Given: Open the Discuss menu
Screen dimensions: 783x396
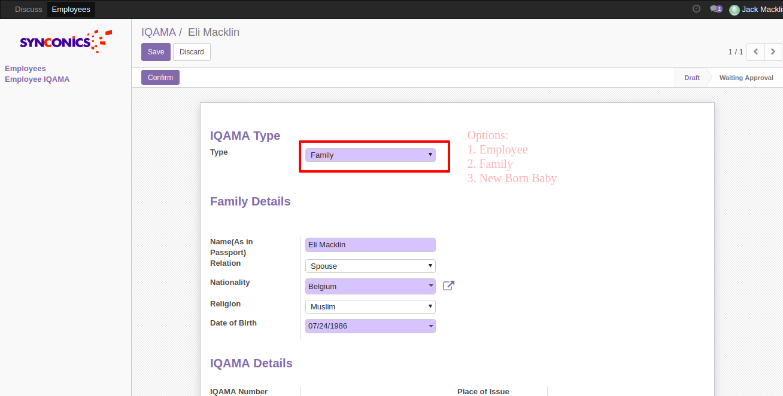Looking at the screenshot, I should 28,10.
